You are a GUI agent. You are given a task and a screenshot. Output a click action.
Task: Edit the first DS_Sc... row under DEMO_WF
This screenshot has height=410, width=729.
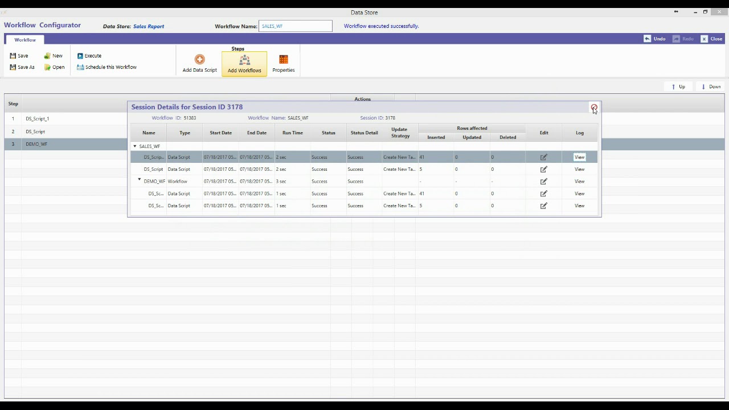point(544,194)
